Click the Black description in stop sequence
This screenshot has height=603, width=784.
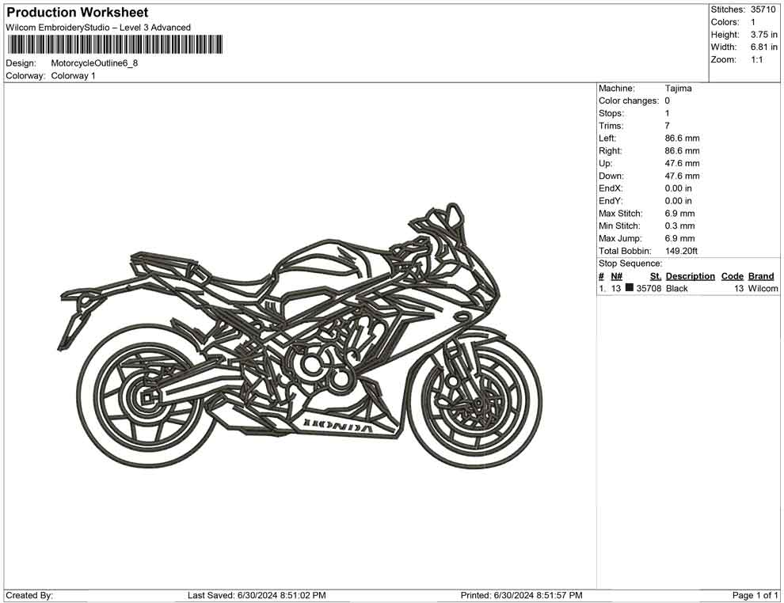[x=676, y=288]
